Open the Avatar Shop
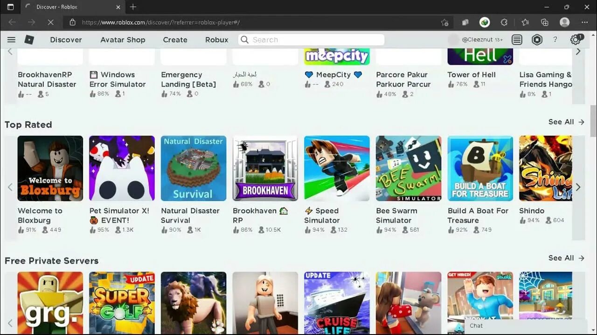This screenshot has height=335, width=597. click(x=123, y=40)
